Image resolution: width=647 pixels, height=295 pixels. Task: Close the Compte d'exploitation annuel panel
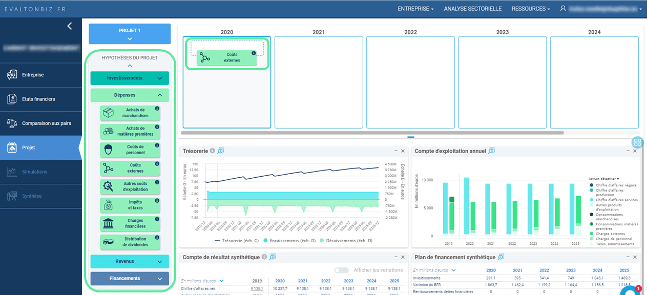(x=635, y=151)
